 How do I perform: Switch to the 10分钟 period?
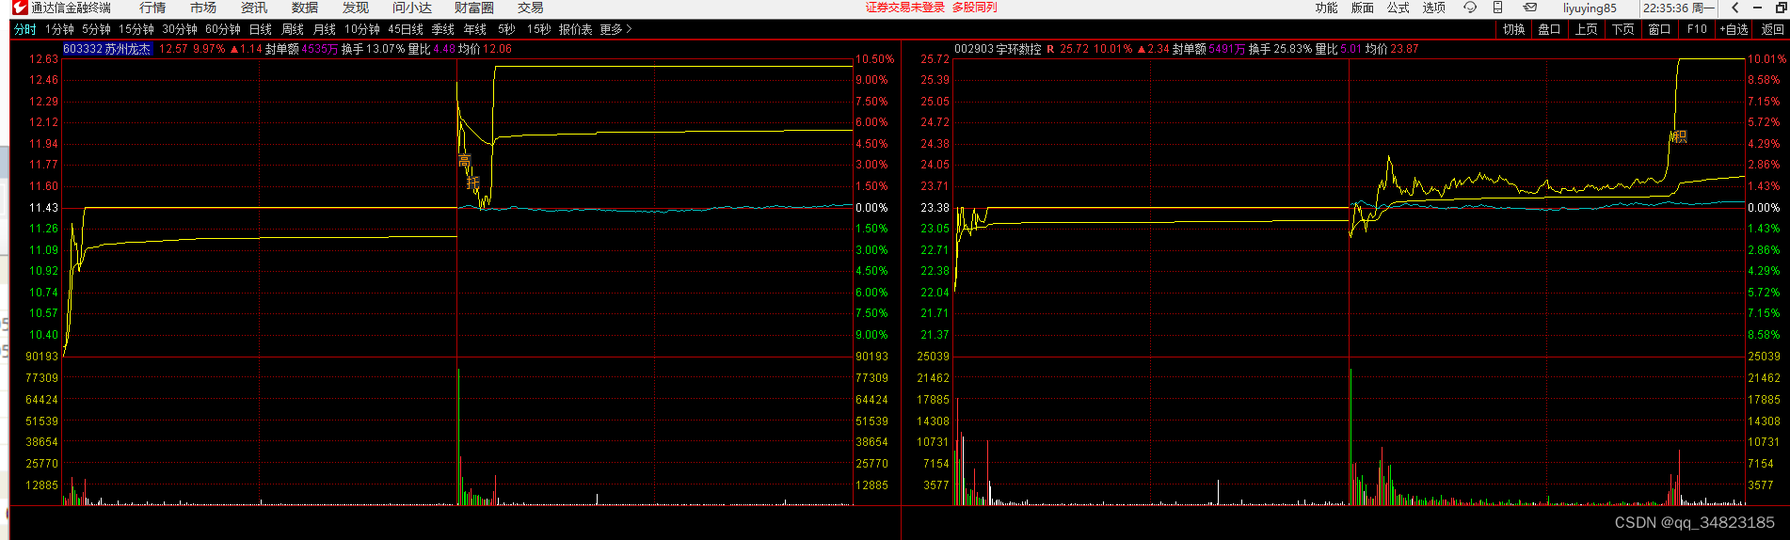[x=362, y=29]
